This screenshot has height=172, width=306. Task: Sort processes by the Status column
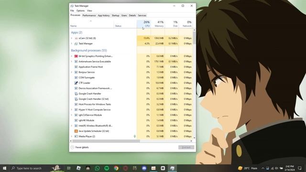125,24
